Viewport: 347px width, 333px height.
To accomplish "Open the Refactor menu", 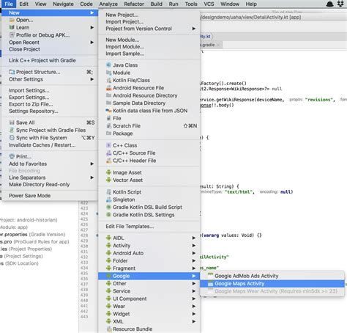I will pos(134,4).
